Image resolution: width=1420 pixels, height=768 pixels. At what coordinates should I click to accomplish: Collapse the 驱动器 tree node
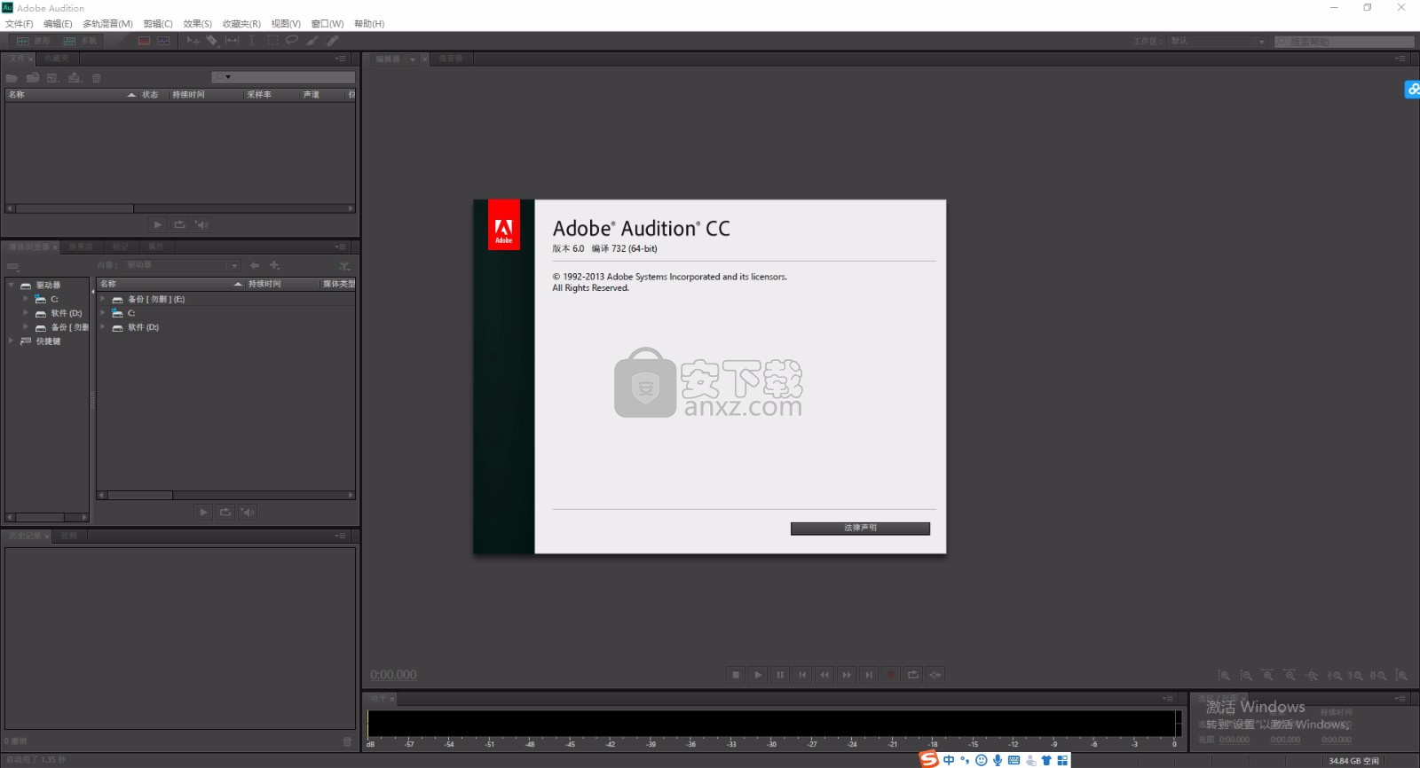(x=12, y=285)
